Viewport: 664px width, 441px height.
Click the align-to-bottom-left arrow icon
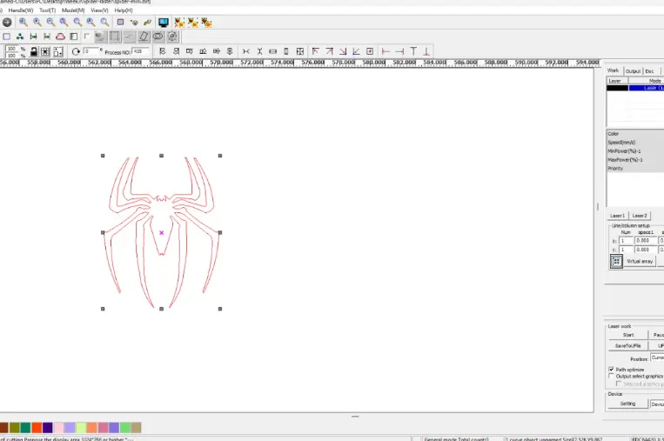coord(356,51)
